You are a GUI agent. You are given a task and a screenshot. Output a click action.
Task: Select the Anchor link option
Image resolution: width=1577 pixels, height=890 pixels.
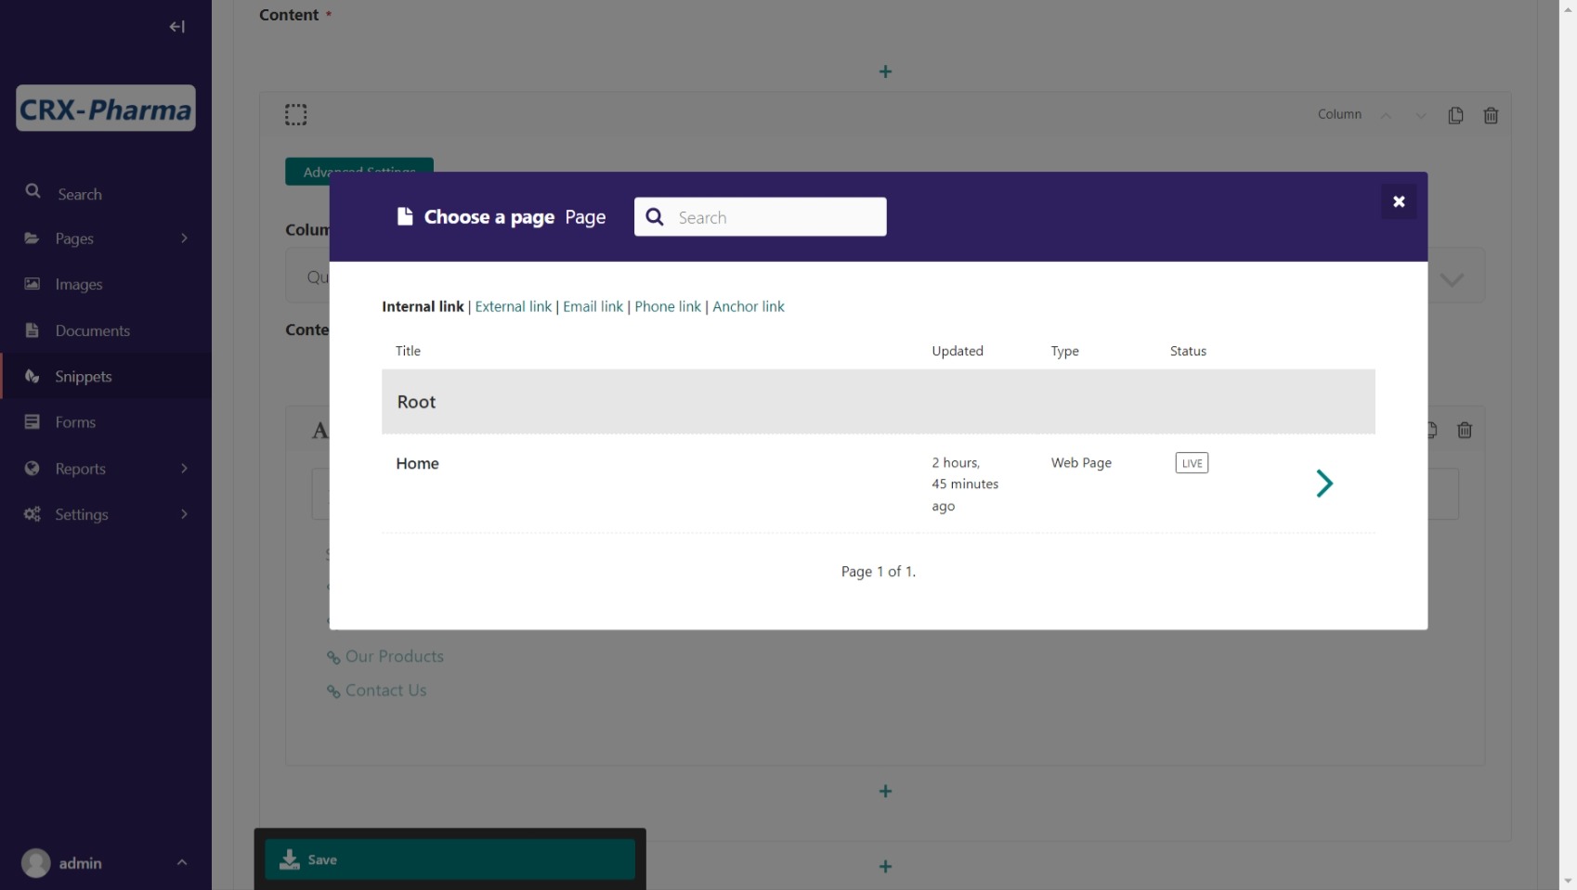(748, 306)
